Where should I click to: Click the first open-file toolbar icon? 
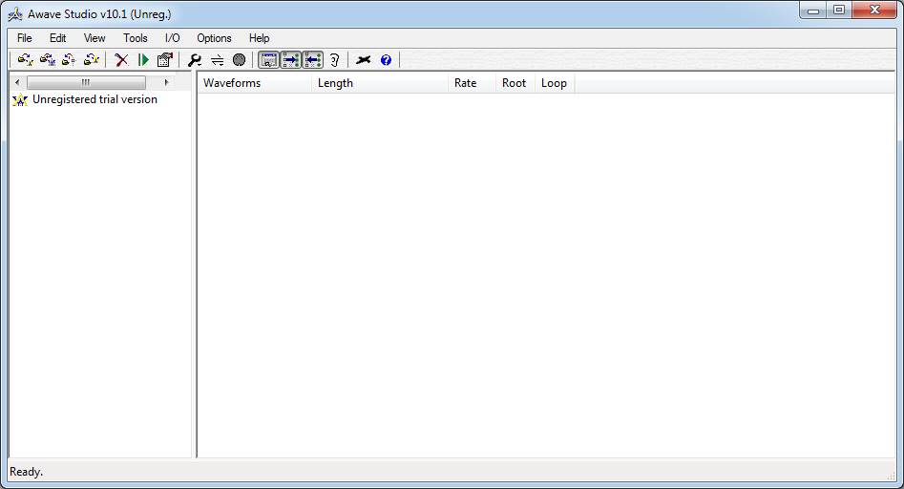(26, 59)
